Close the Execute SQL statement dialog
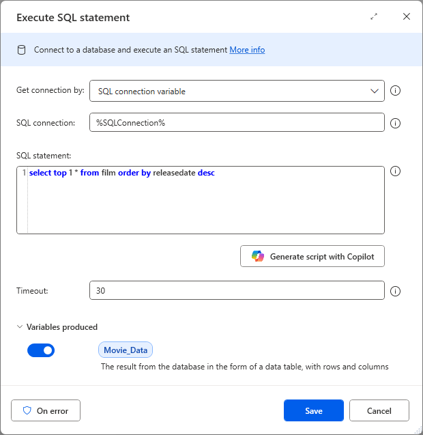Viewport: 423px width, 435px height. tap(407, 16)
